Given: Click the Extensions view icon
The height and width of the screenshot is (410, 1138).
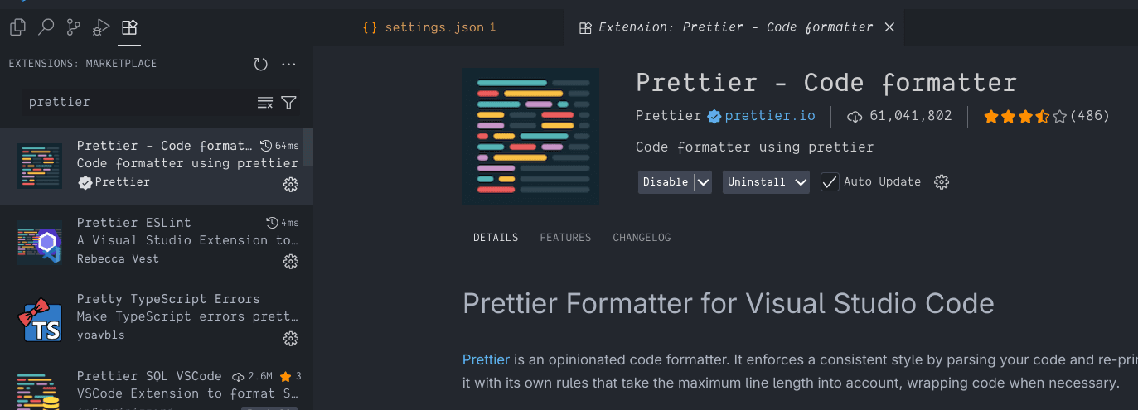Looking at the screenshot, I should coord(129,27).
